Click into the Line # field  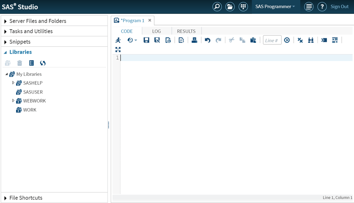point(272,40)
